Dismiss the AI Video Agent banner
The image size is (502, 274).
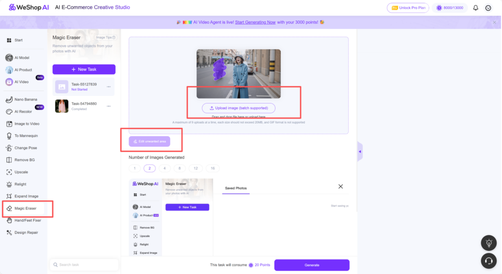click(494, 23)
